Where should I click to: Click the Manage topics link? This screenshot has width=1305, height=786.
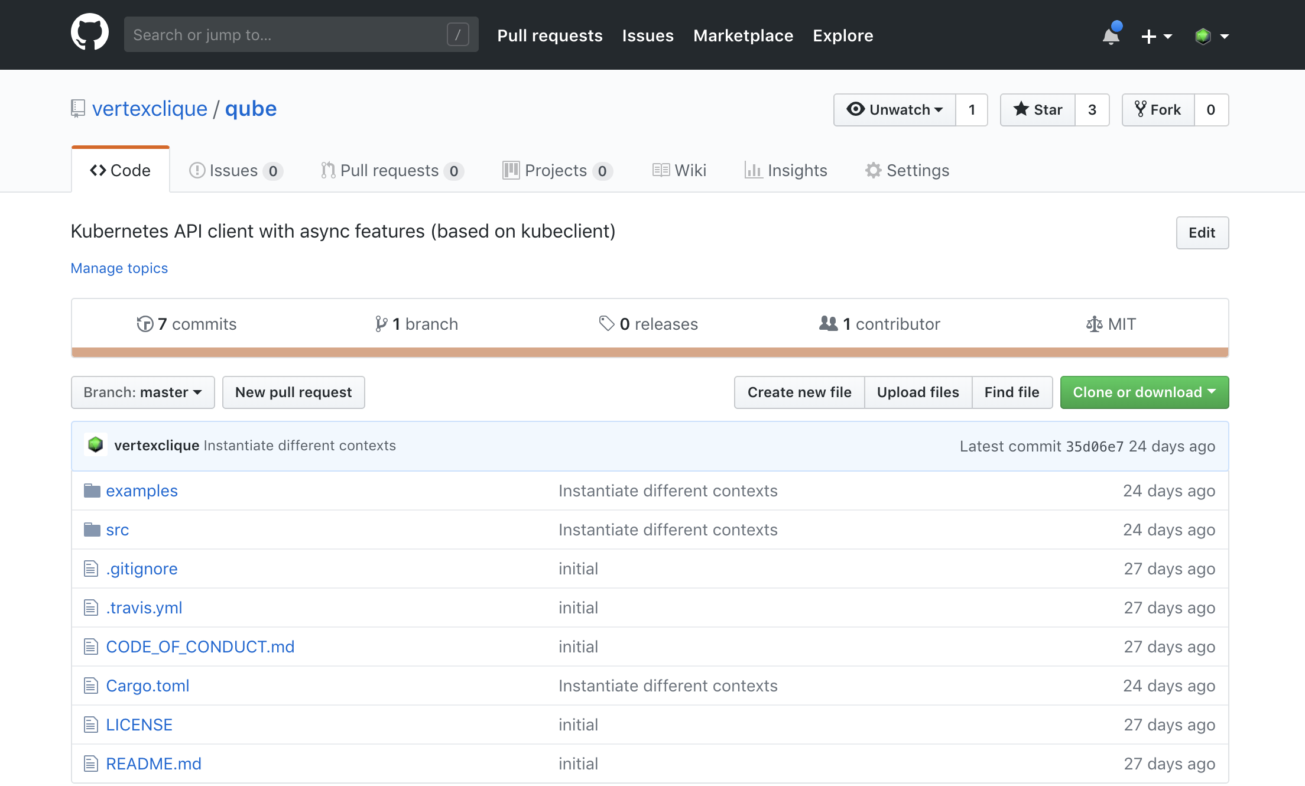119,268
